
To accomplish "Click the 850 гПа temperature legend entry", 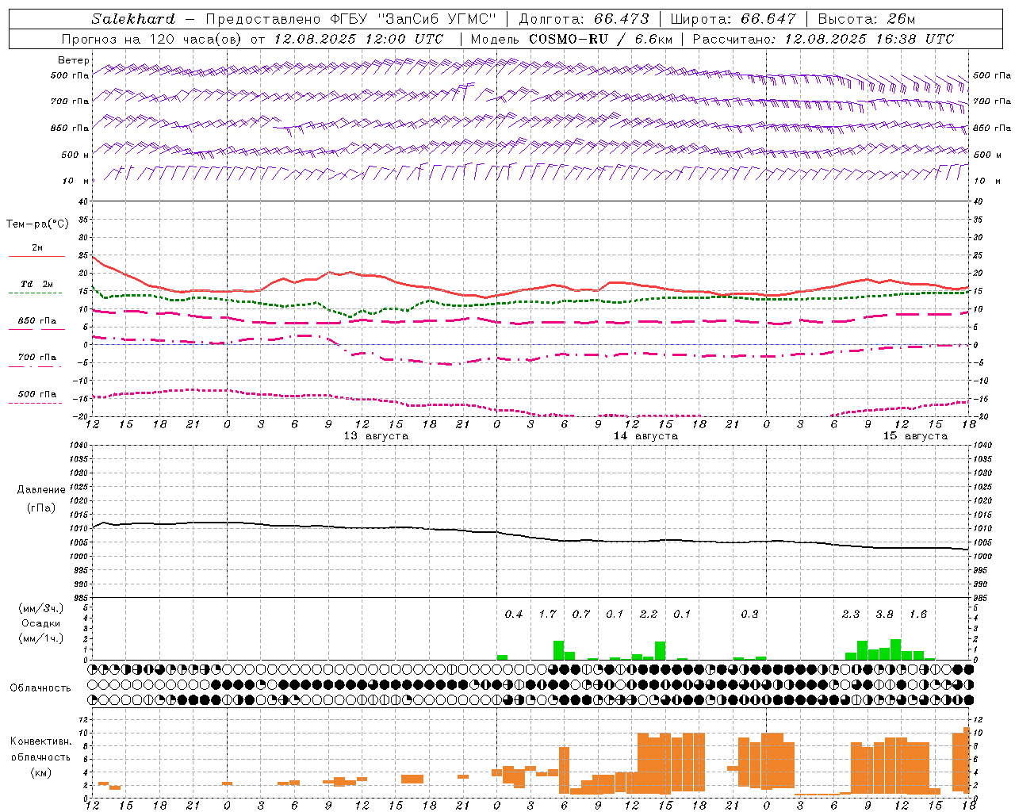I will pos(37,321).
